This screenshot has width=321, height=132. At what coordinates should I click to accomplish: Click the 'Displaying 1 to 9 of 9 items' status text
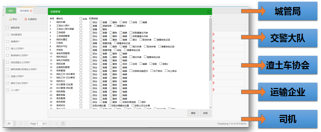pyautogui.click(x=232, y=124)
